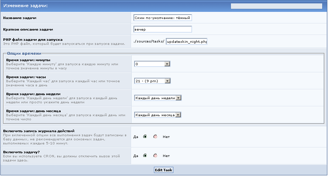Click the arrow on the hours dropdown
Screen dimensions: 328x176
[x=167, y=81]
